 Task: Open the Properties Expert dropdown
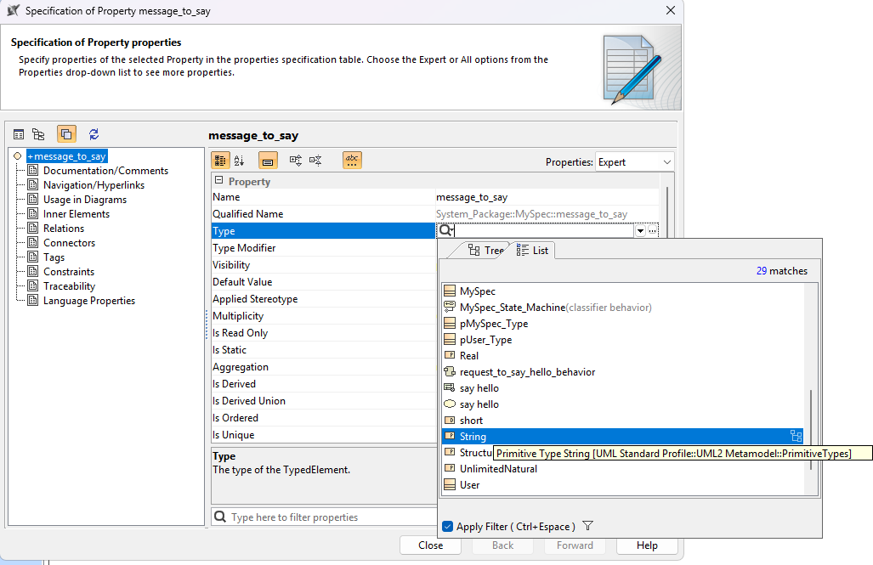point(635,162)
